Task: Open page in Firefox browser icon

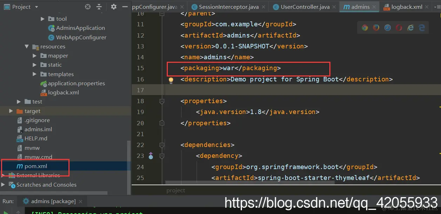Action: tap(376, 28)
